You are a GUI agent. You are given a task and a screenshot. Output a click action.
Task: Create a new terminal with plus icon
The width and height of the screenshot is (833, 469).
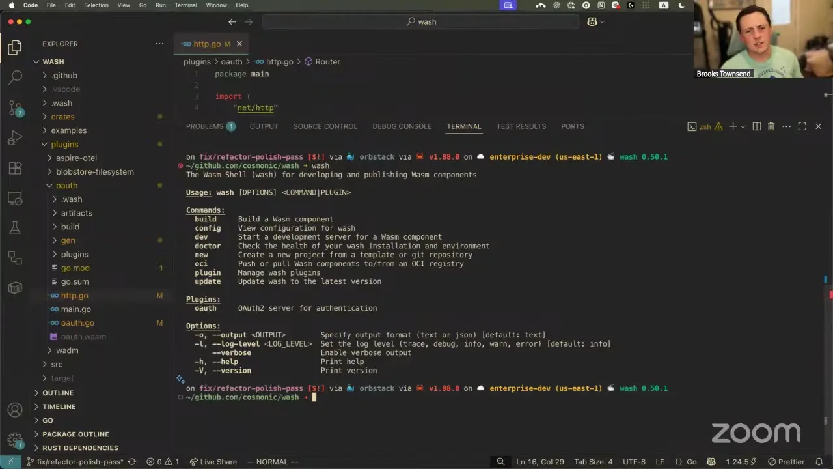point(733,126)
